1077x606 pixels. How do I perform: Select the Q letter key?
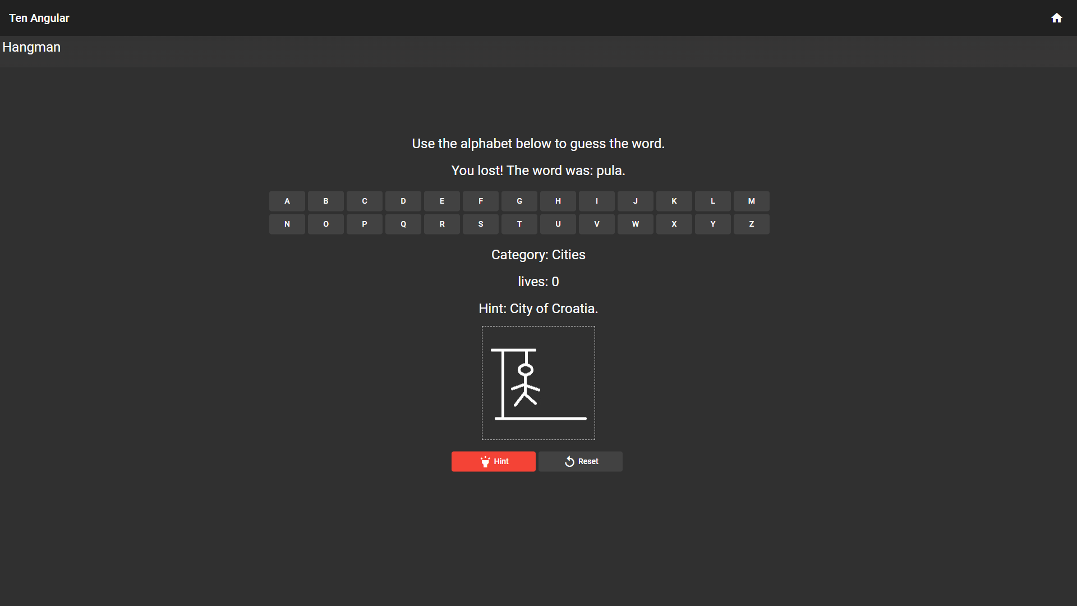(403, 224)
